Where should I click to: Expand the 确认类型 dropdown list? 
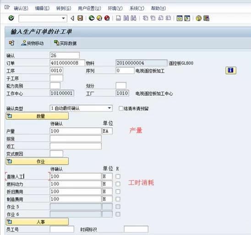[x=109, y=108]
